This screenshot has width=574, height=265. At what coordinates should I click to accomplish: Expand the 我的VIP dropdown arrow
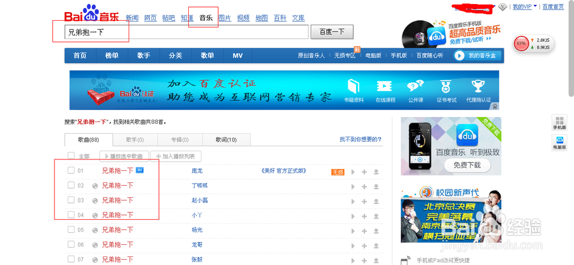coord(535,6)
